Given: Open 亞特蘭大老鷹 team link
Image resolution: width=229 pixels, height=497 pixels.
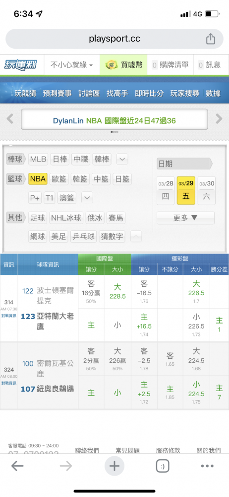Looking at the screenshot, I should click(55, 322).
